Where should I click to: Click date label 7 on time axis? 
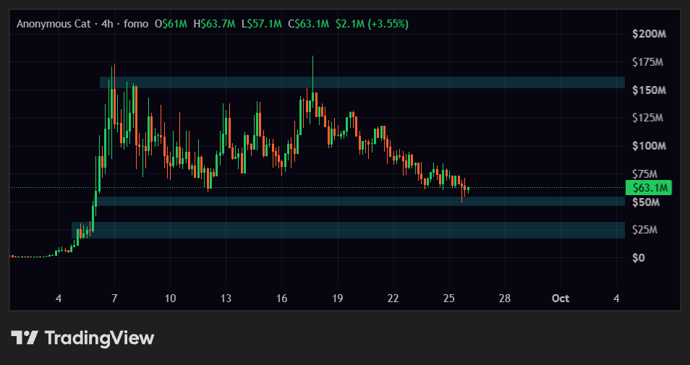click(114, 299)
